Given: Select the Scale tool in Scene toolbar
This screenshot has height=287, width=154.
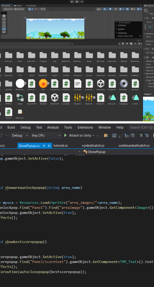Looking at the screenshot, I should 4,25.
